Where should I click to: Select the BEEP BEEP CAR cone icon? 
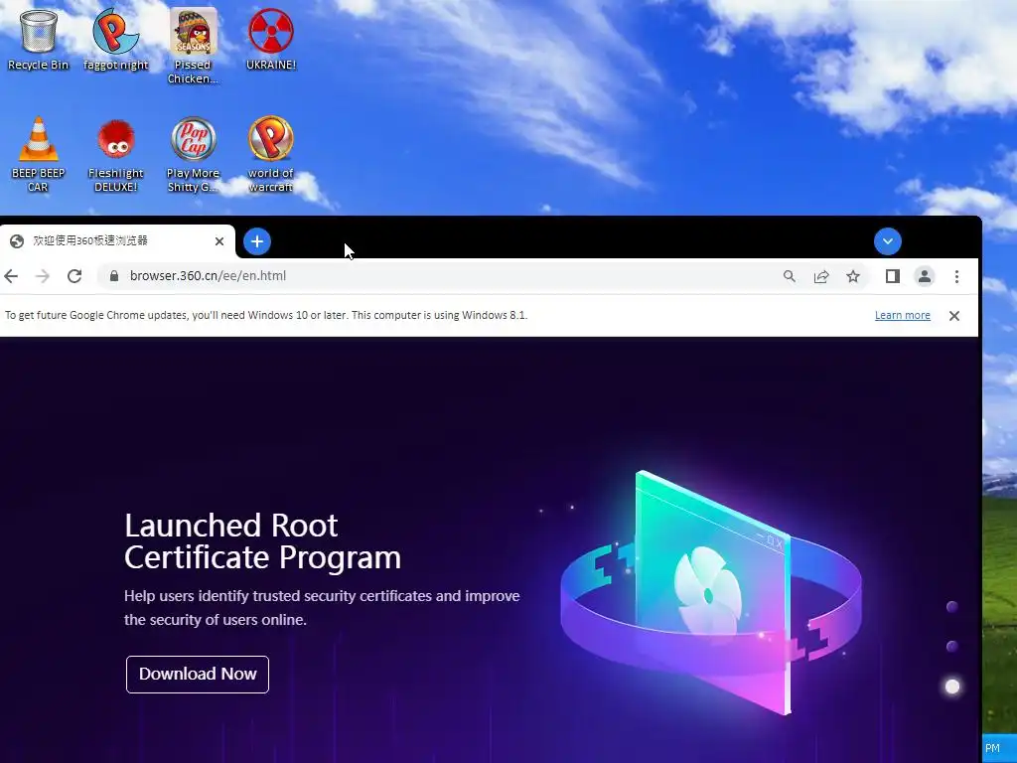(x=38, y=154)
